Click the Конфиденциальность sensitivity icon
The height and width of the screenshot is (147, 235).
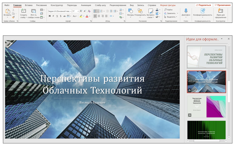tap(203, 11)
